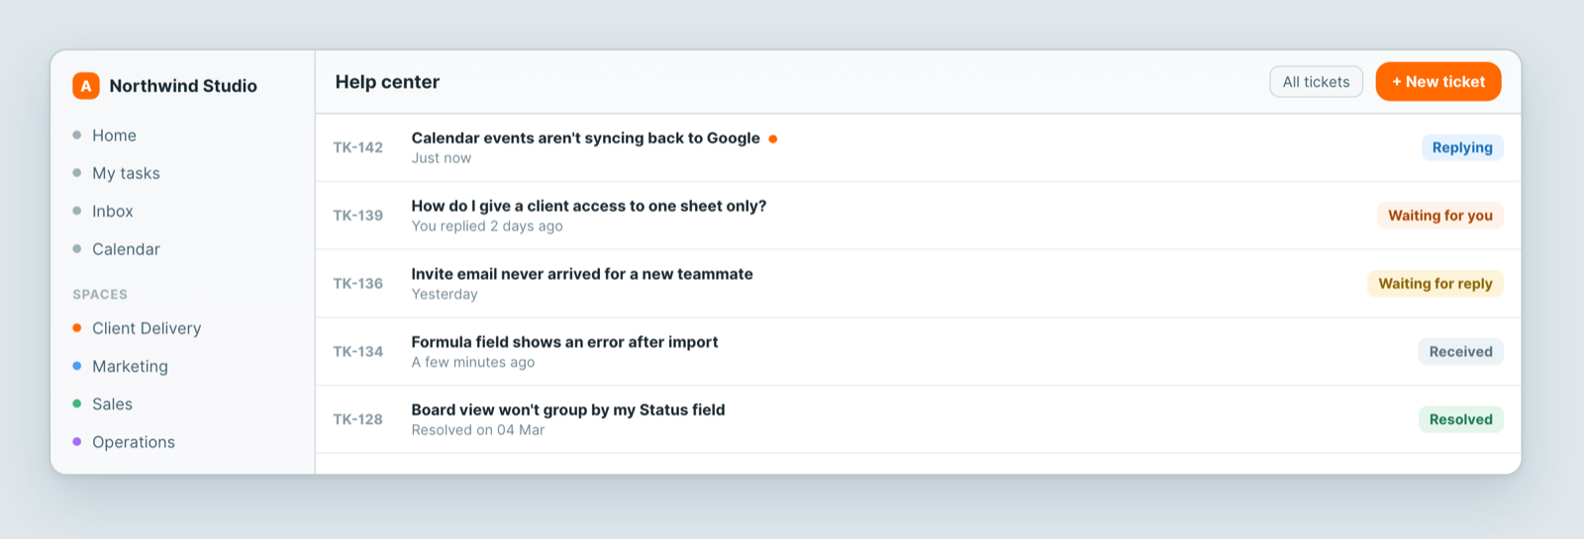The width and height of the screenshot is (1584, 539).
Task: Click the gray bullet beside Inbox
Action: (x=77, y=211)
